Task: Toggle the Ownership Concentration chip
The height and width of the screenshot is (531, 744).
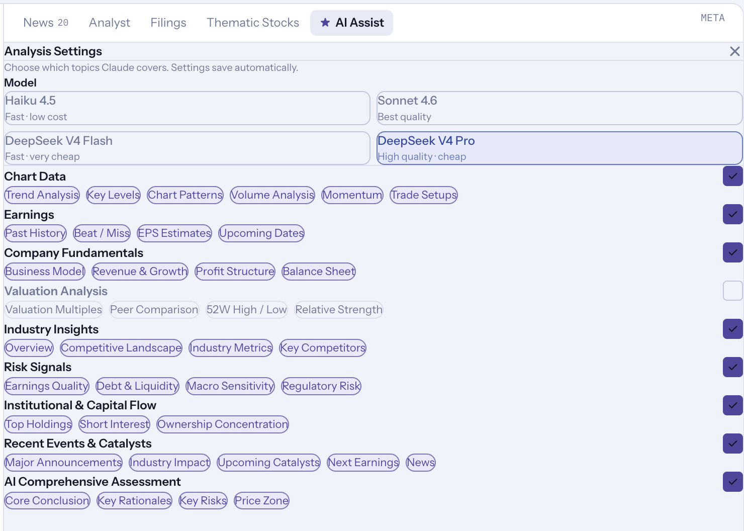Action: point(223,424)
